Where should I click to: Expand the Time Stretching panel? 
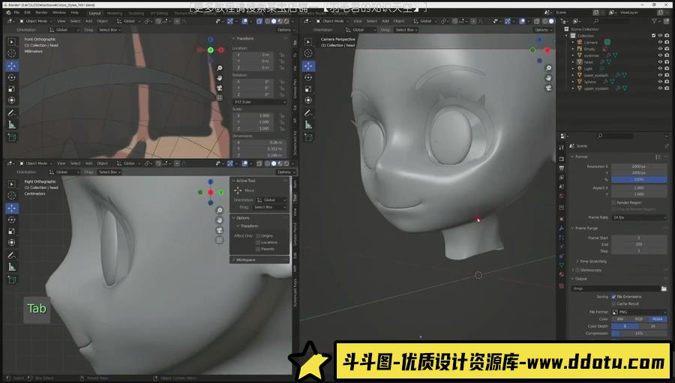click(592, 262)
